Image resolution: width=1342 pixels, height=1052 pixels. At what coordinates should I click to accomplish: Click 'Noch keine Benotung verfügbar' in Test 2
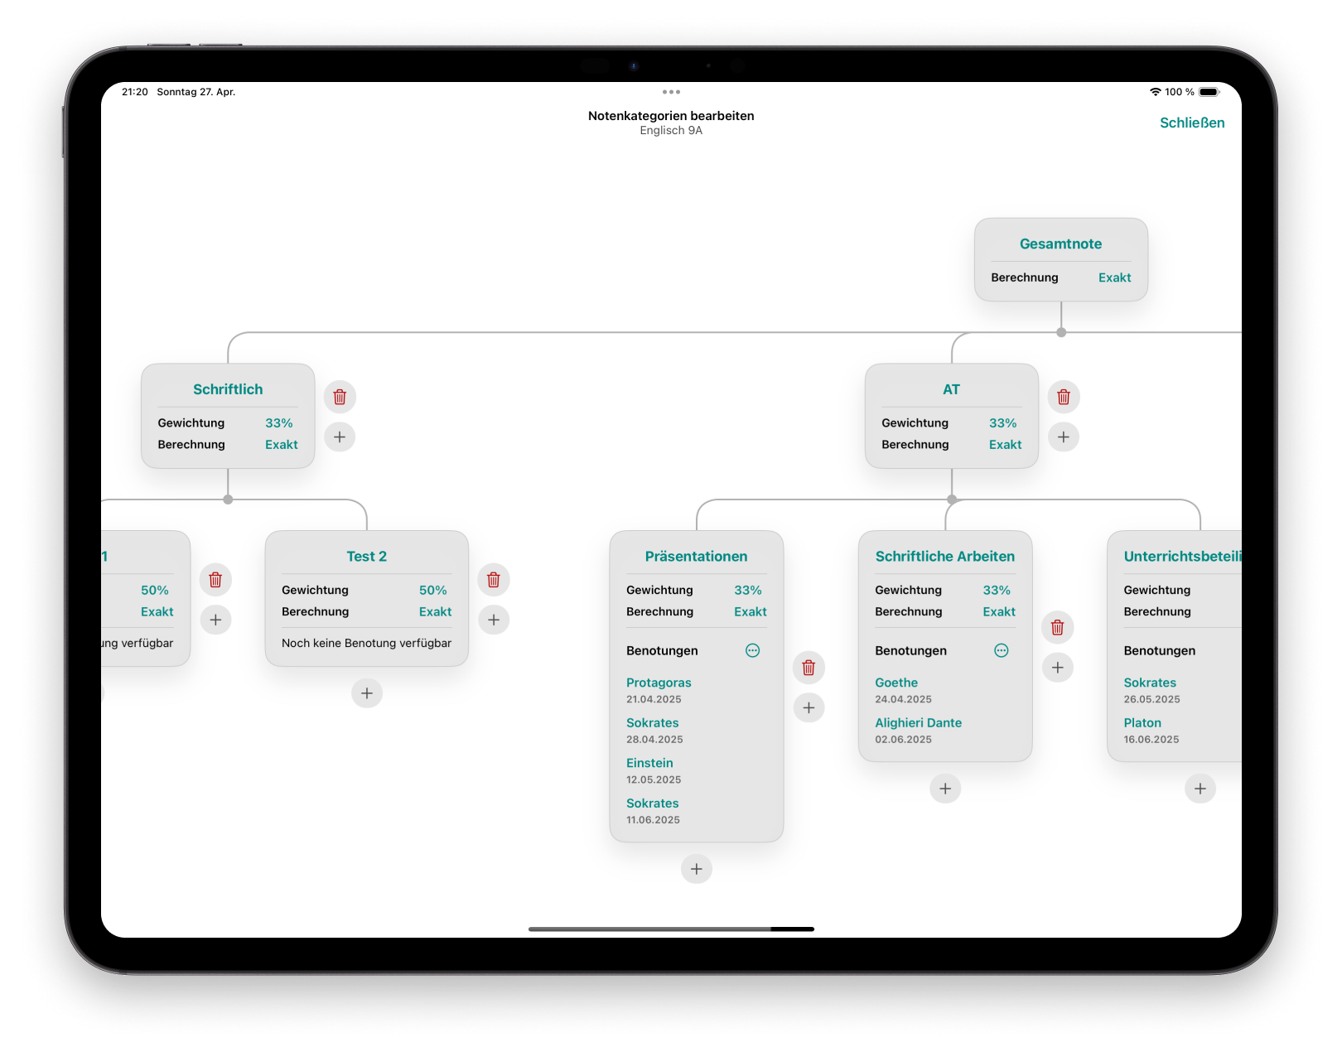(x=366, y=643)
